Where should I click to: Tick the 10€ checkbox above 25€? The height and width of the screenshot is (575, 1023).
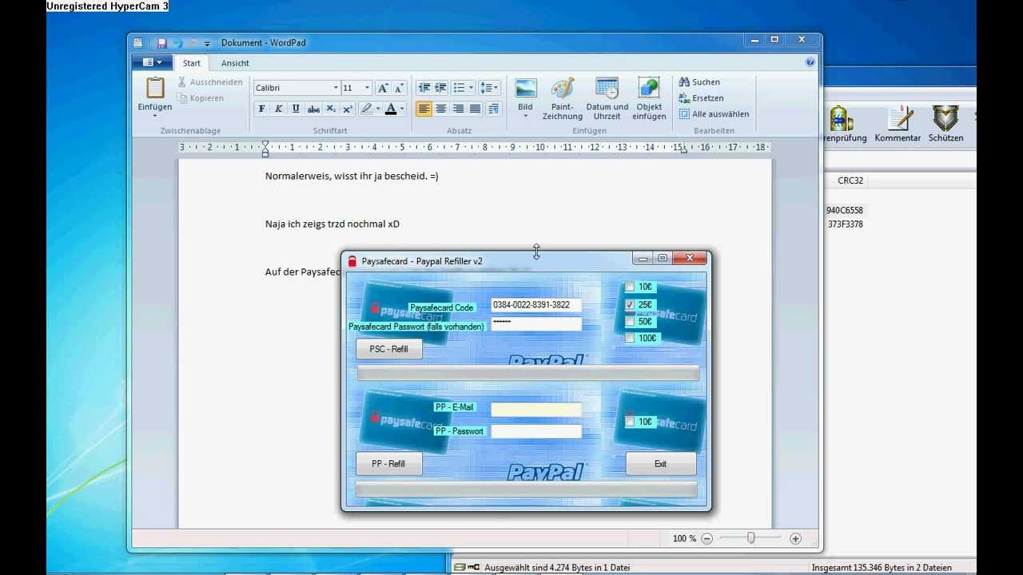630,287
